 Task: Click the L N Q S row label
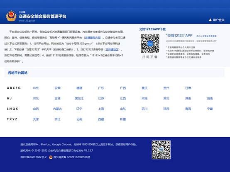pyautogui.click(x=12, y=109)
